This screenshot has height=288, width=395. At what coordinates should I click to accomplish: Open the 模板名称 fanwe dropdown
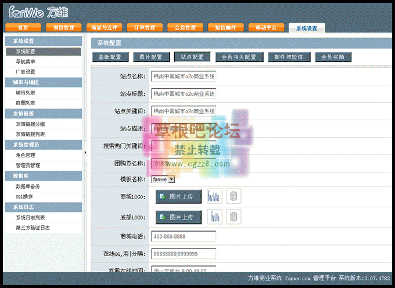(x=163, y=179)
